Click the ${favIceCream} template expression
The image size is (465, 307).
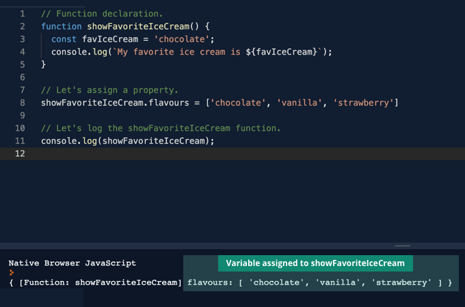[282, 52]
